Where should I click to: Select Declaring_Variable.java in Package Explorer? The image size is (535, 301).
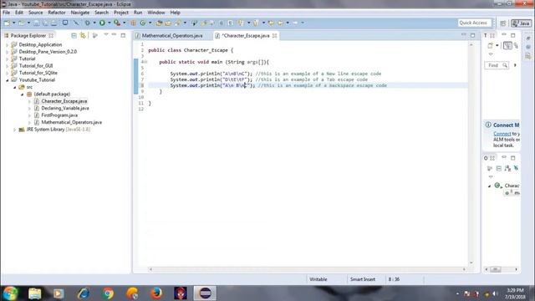(65, 108)
